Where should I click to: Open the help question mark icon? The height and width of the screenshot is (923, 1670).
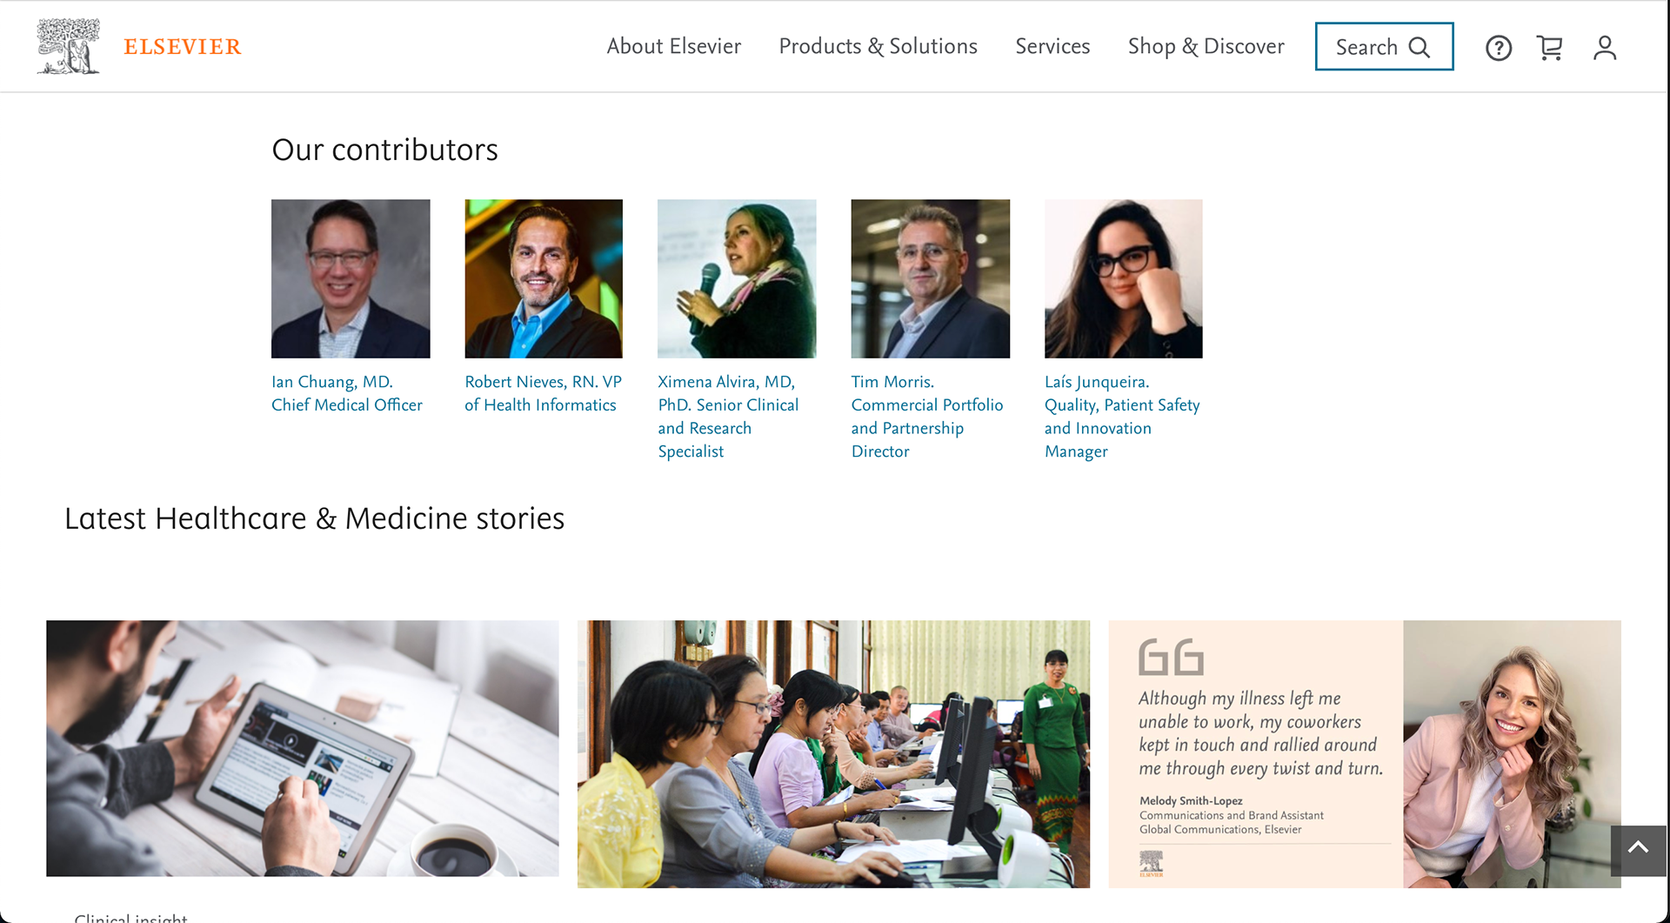(1498, 48)
